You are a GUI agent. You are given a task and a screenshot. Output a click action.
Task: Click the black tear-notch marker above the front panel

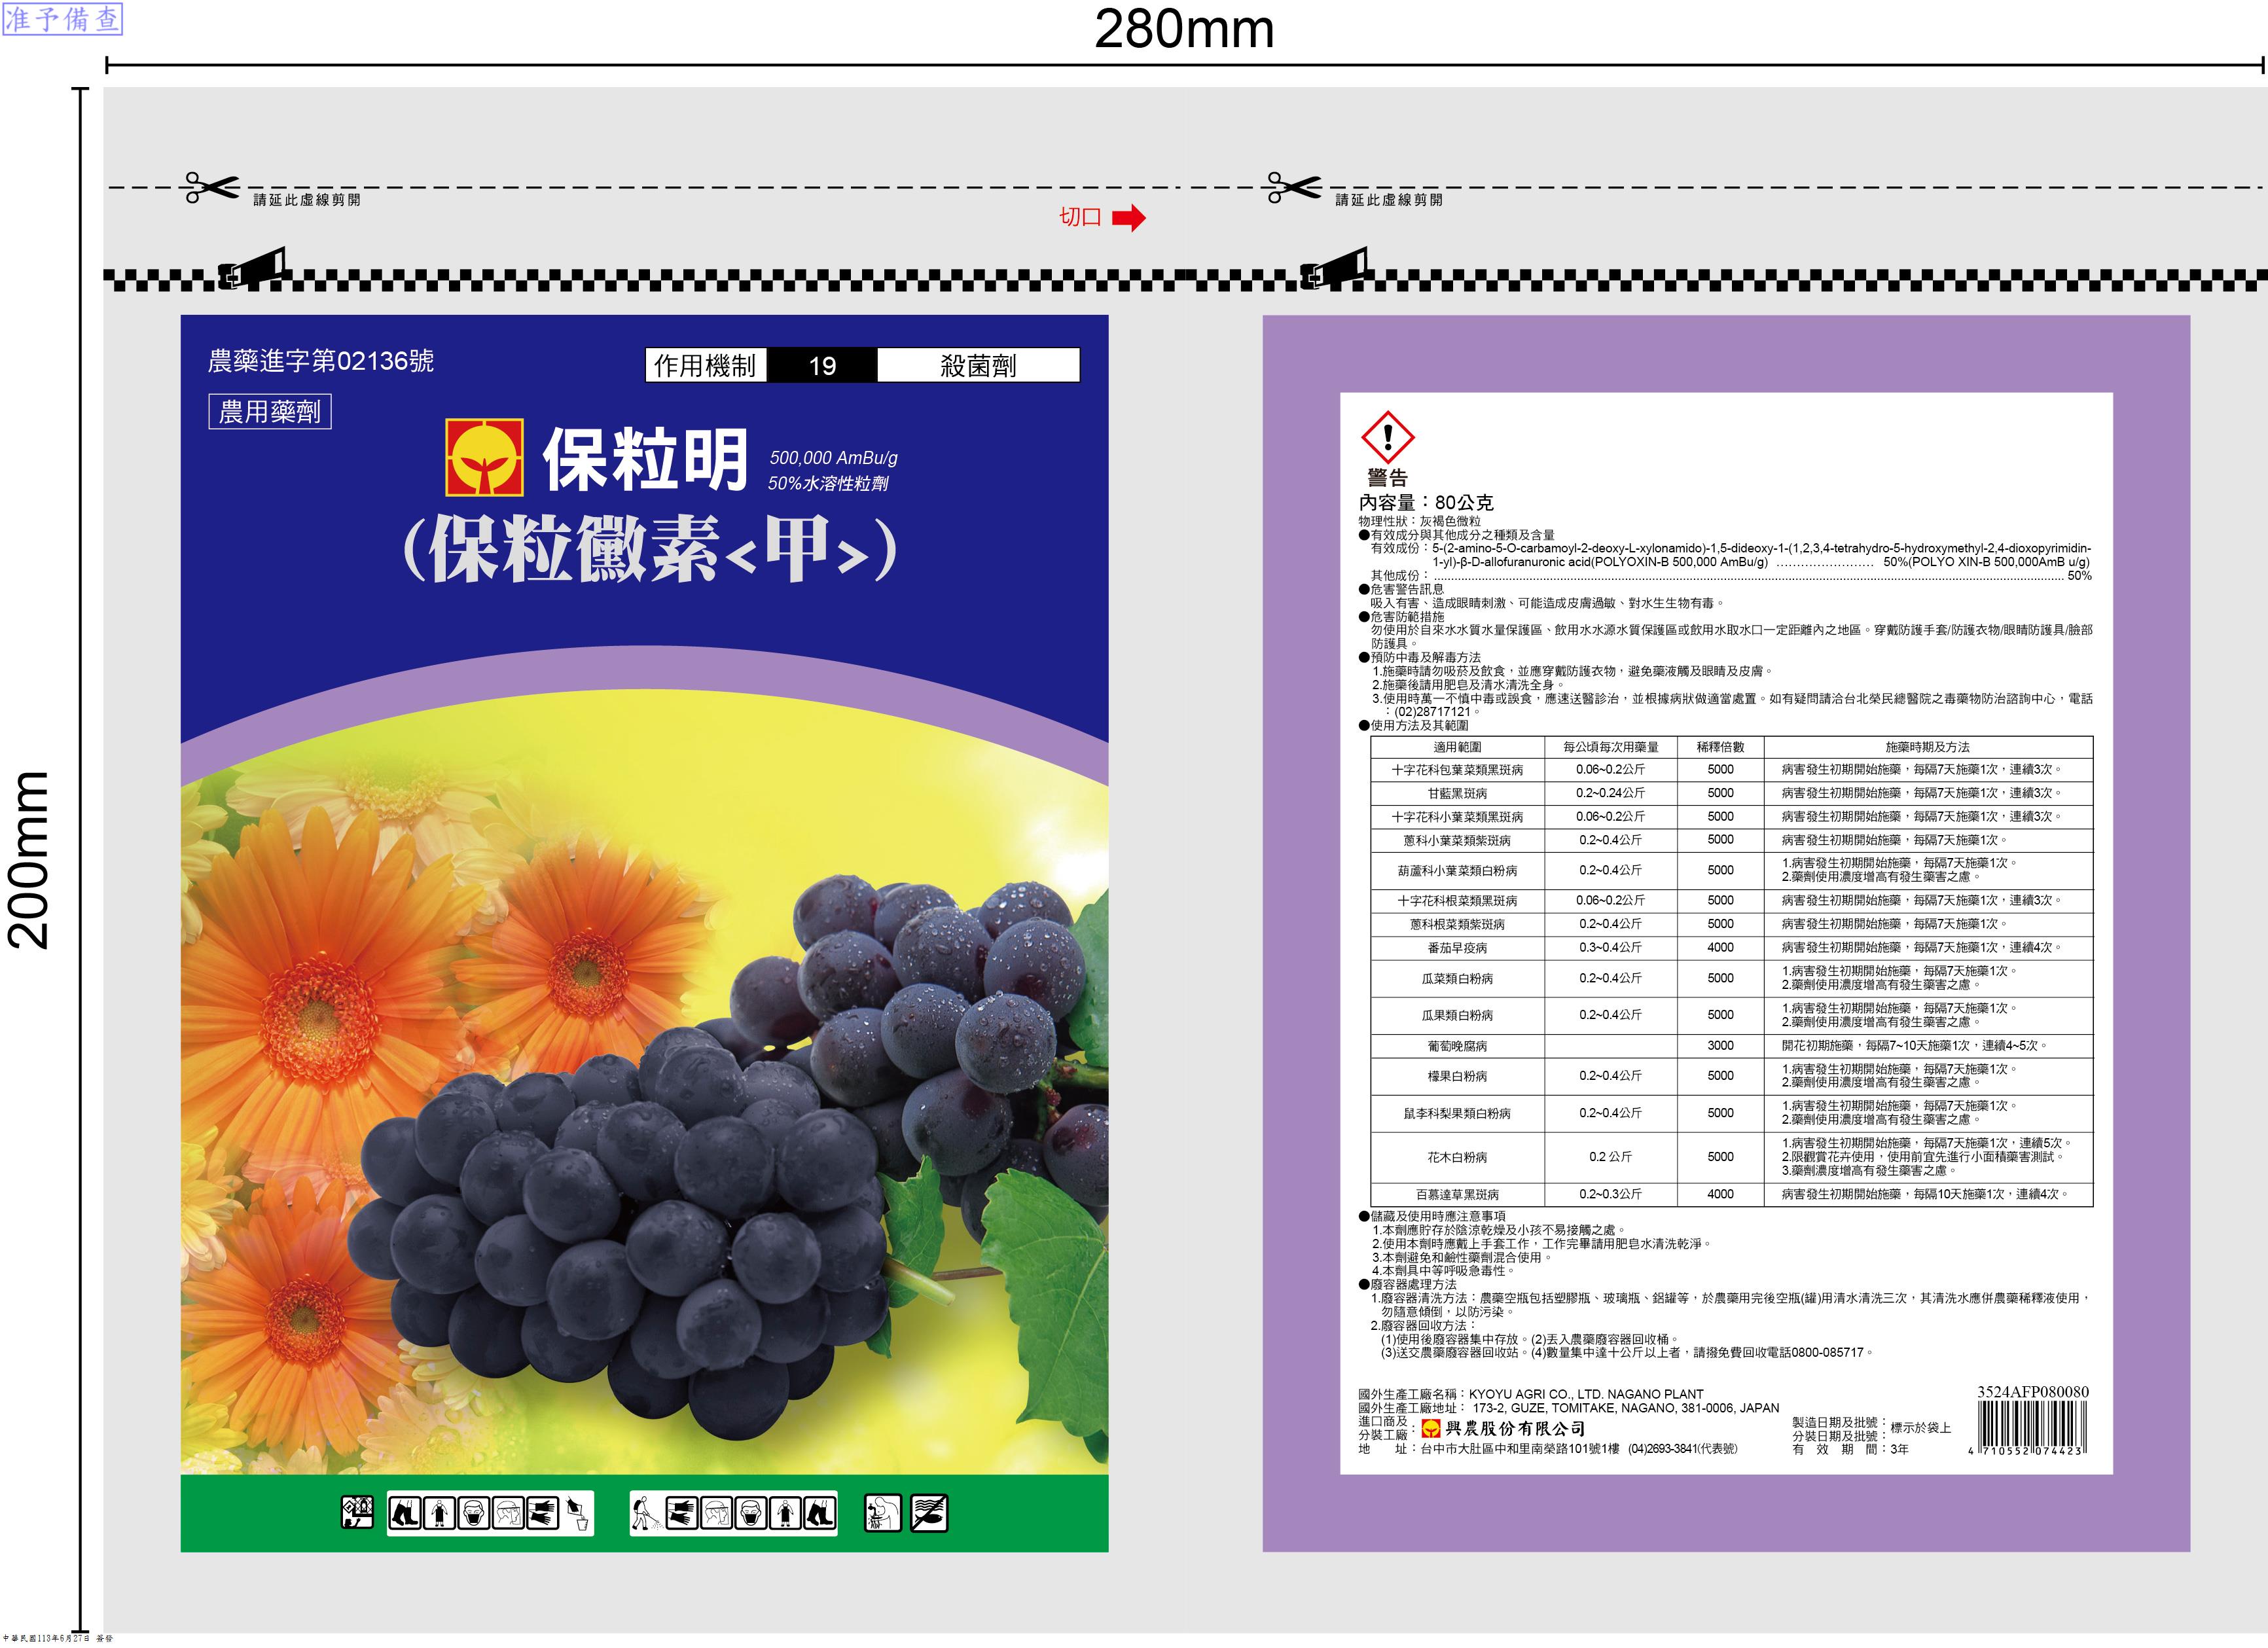(x=252, y=268)
